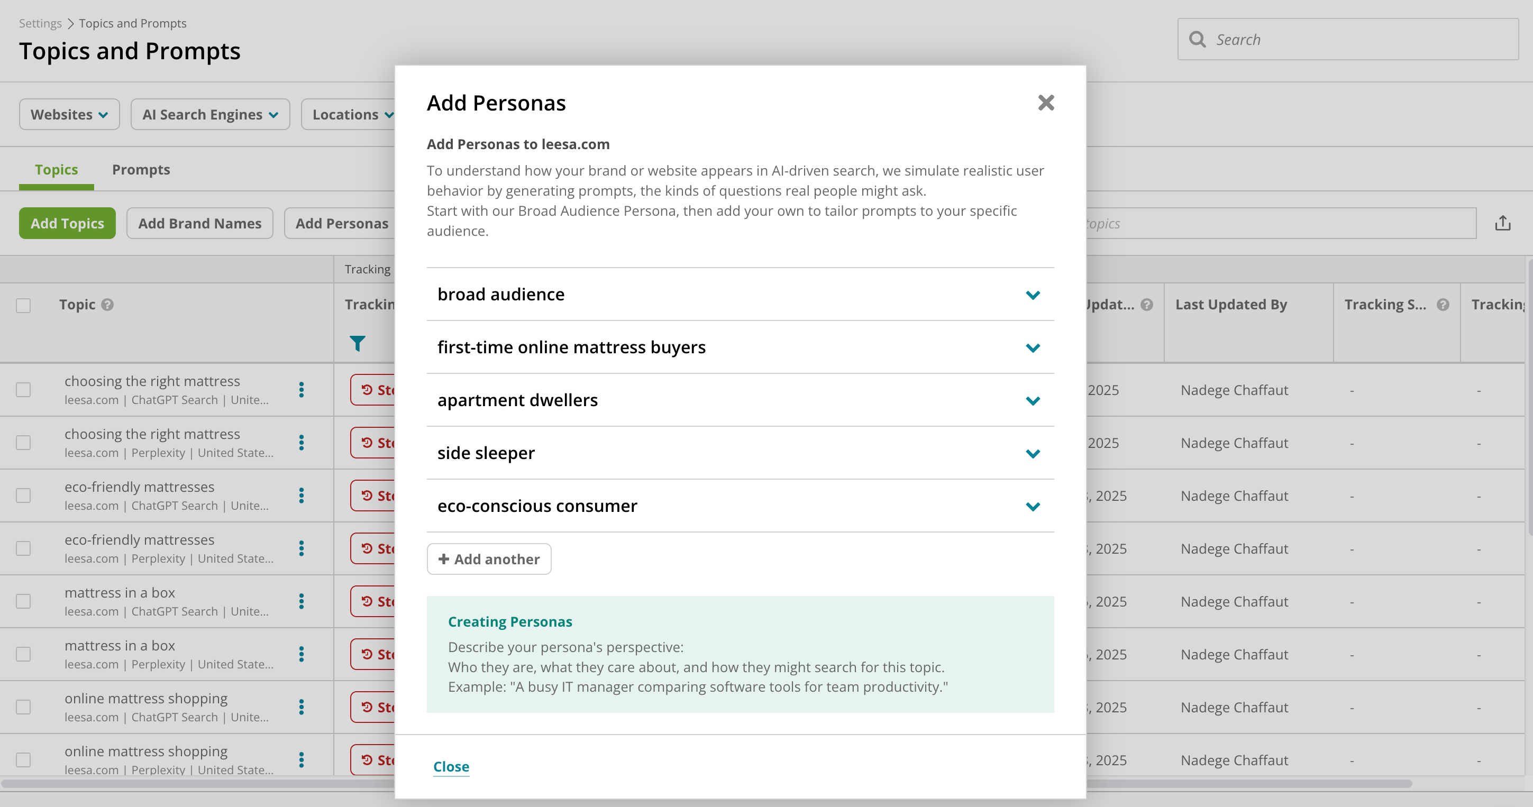Click the Add another persona button

(x=489, y=559)
